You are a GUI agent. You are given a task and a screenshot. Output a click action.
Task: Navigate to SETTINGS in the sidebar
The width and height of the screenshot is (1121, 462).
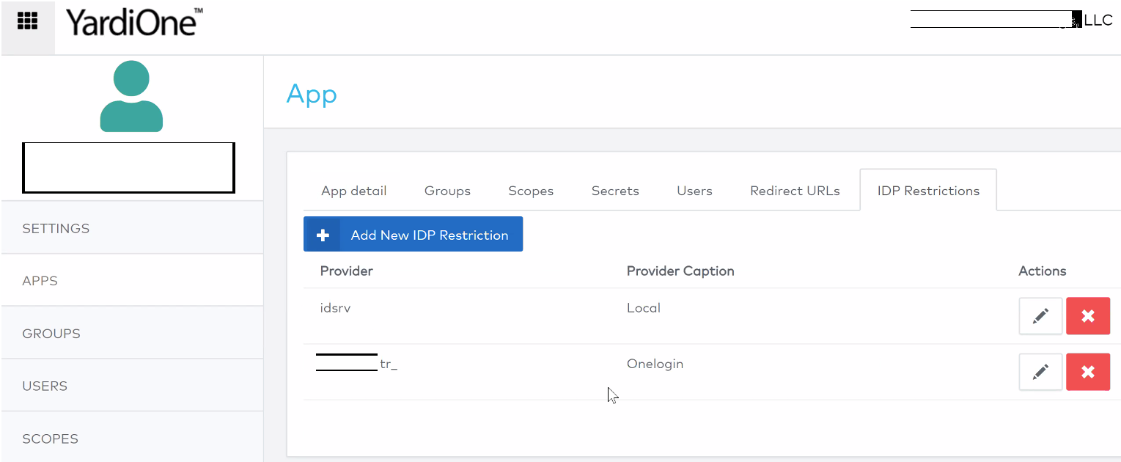[x=56, y=228]
